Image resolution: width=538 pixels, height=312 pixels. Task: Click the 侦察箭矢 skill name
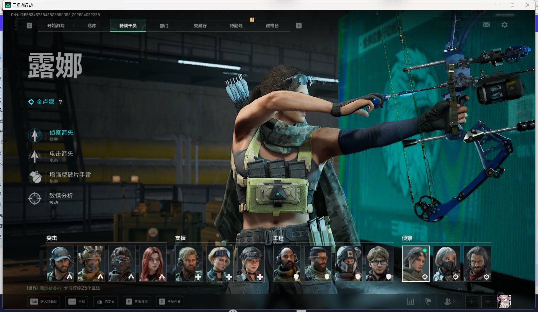click(x=61, y=133)
